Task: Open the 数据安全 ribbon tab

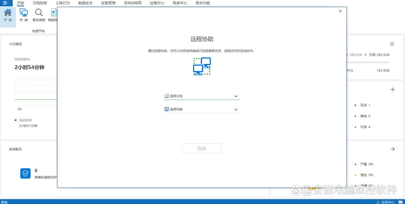Action: click(x=85, y=3)
